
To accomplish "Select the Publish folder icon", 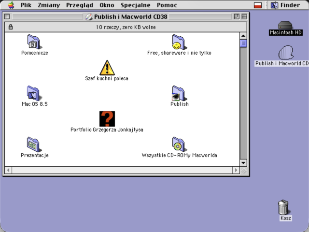I will pos(179,93).
